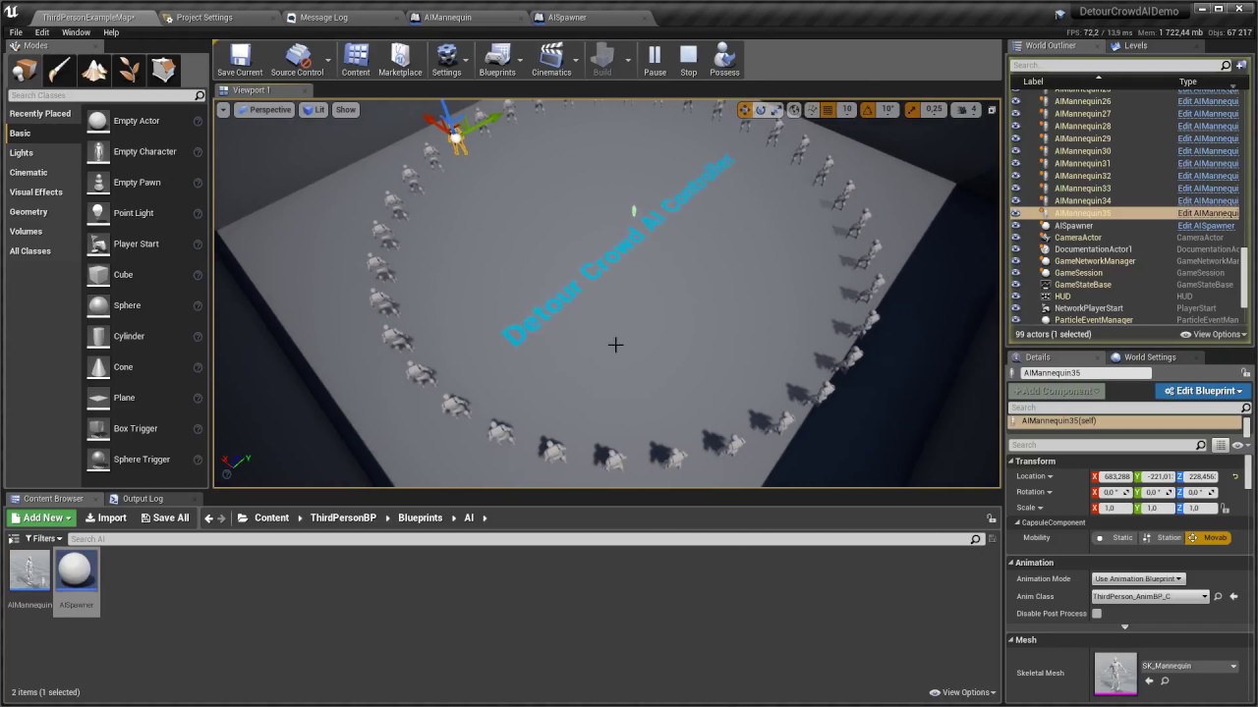Possess the player with the Possess button
1258x707 pixels.
[724, 59]
